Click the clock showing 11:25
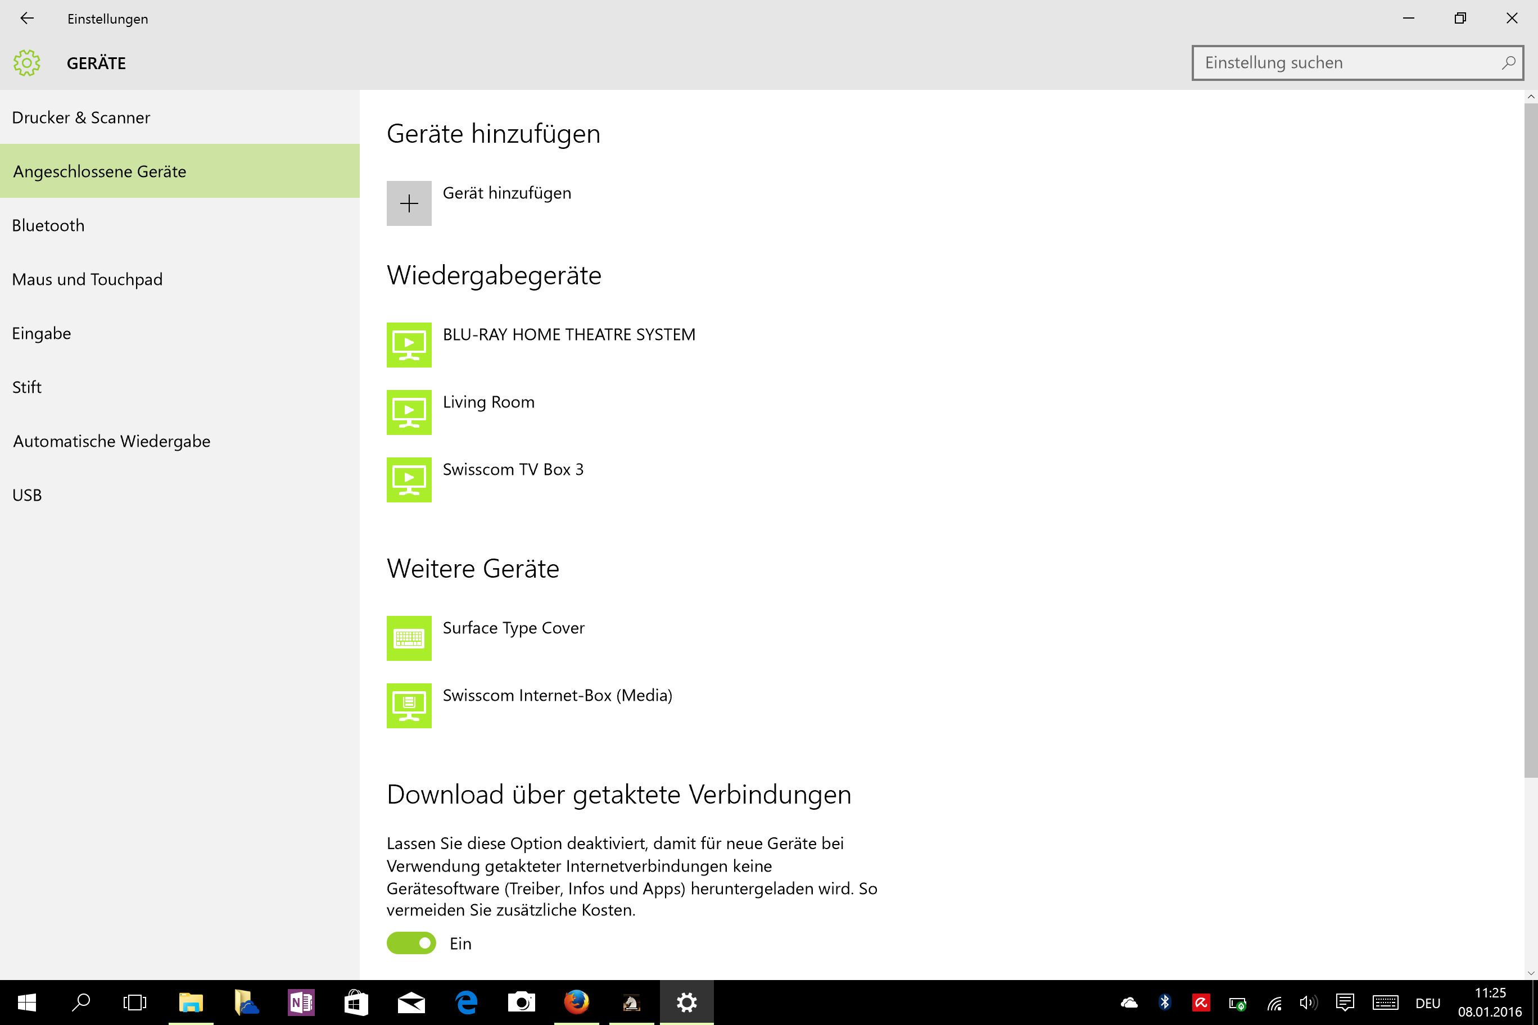 click(x=1490, y=993)
